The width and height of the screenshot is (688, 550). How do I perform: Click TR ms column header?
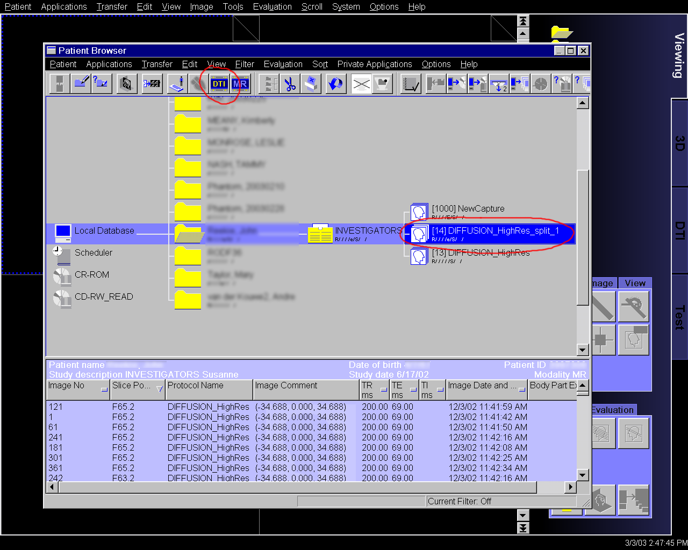point(375,389)
